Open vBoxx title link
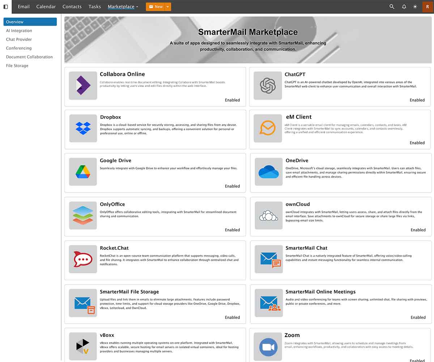This screenshot has height=362, width=434. point(107,335)
